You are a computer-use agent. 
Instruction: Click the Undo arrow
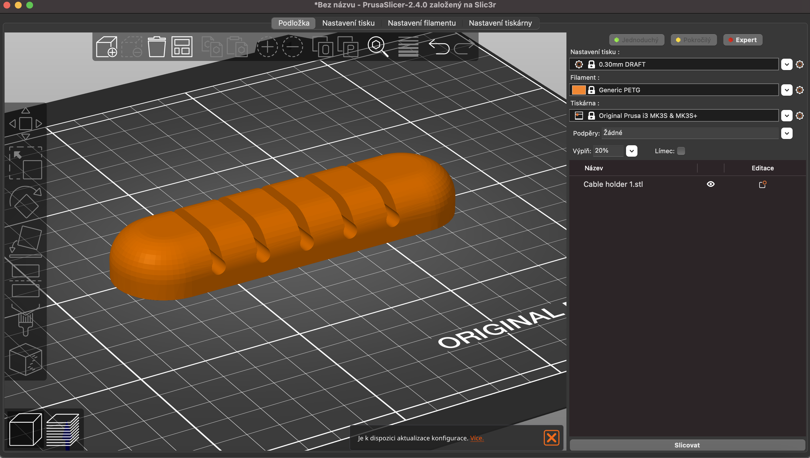click(x=439, y=47)
